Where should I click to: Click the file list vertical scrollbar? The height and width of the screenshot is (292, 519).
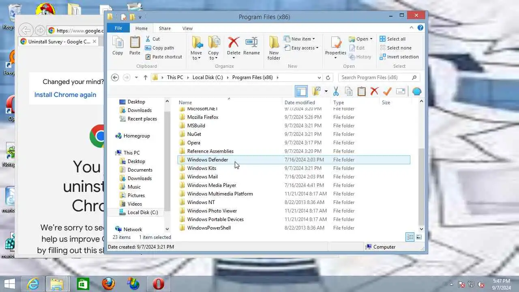pos(421,187)
